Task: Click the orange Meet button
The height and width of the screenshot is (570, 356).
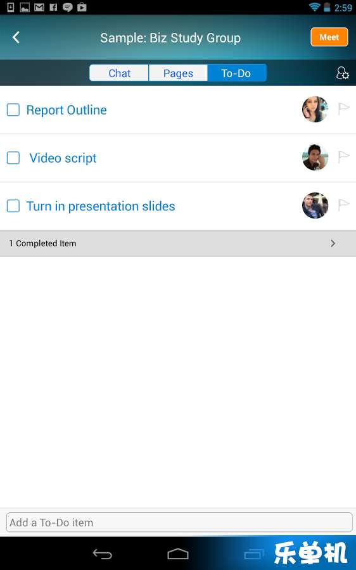Action: pos(329,37)
